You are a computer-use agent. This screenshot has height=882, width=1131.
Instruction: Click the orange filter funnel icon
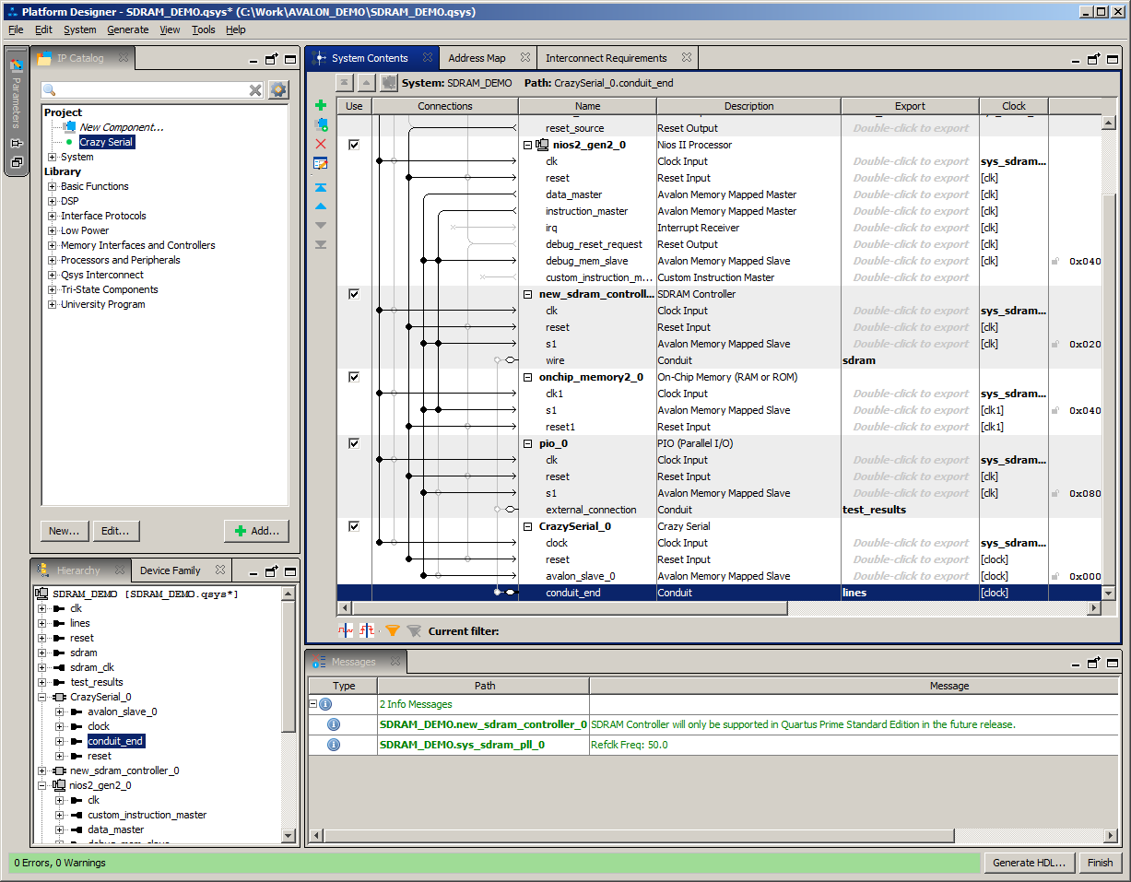(x=393, y=631)
